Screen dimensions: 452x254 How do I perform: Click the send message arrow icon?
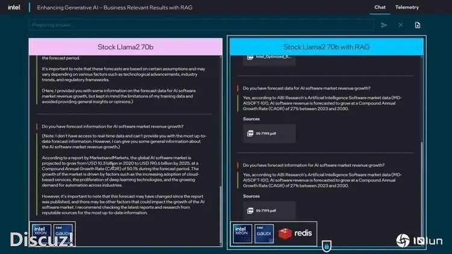pos(385,25)
